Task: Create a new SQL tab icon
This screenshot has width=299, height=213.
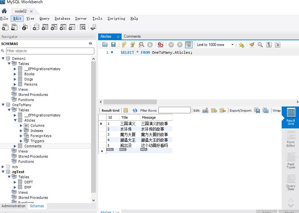Action: pos(5,27)
